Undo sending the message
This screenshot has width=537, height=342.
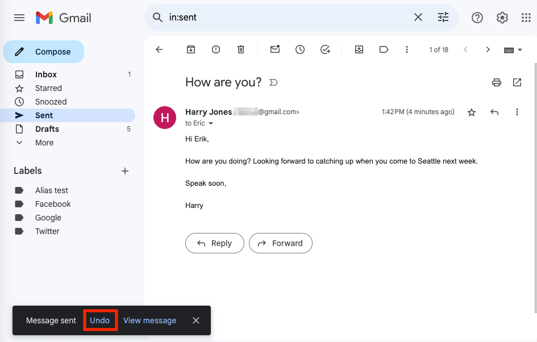[x=100, y=320]
